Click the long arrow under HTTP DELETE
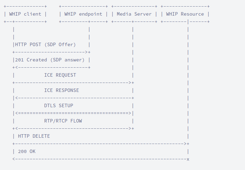This screenshot has width=245, height=170. tap(100, 144)
